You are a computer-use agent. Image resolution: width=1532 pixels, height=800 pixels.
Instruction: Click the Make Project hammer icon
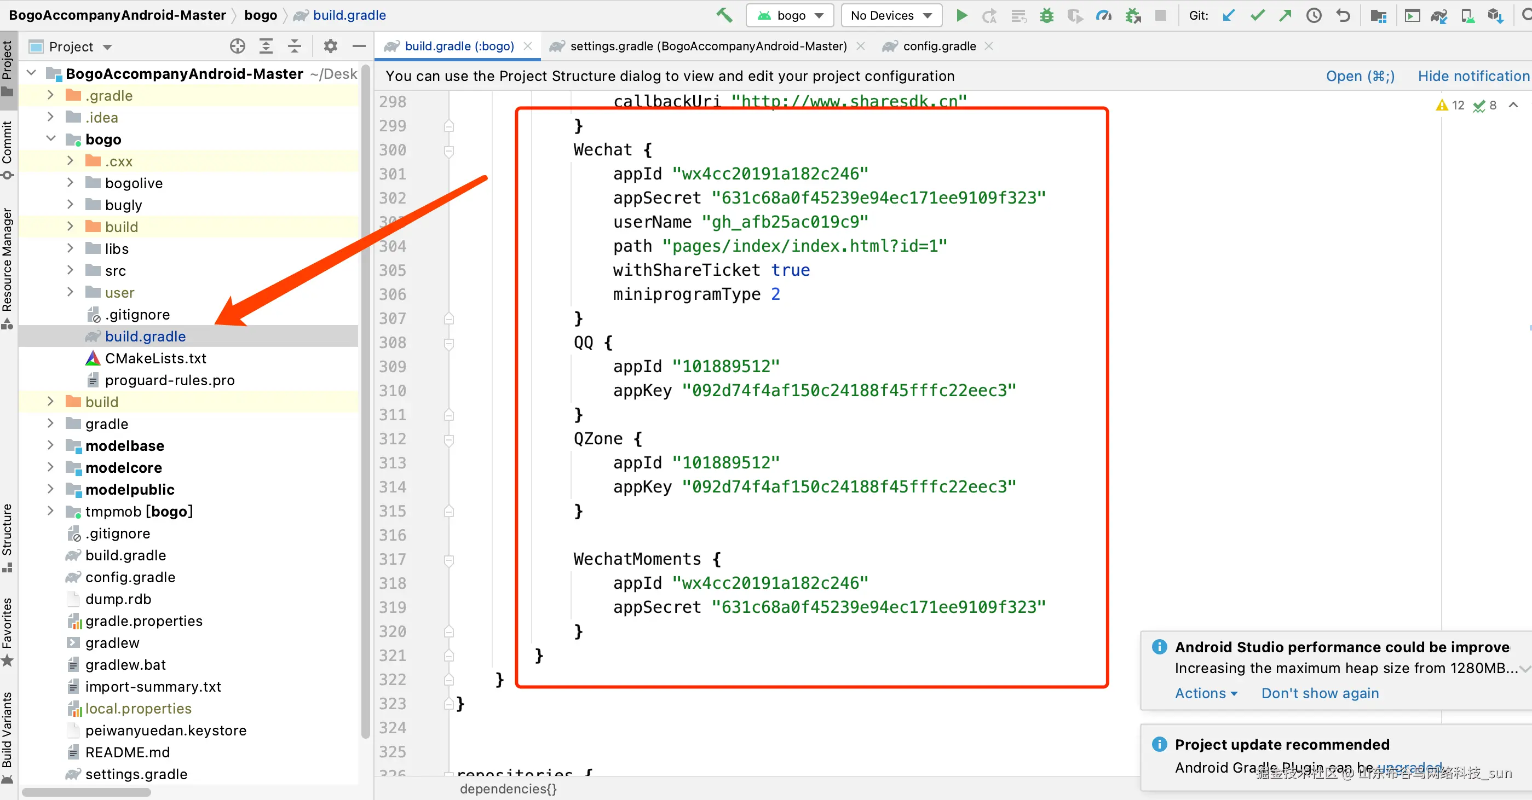pos(724,15)
